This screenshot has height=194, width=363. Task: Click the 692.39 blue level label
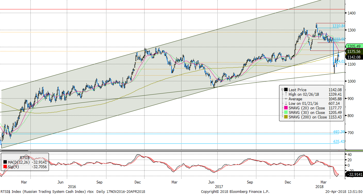pos(339,132)
